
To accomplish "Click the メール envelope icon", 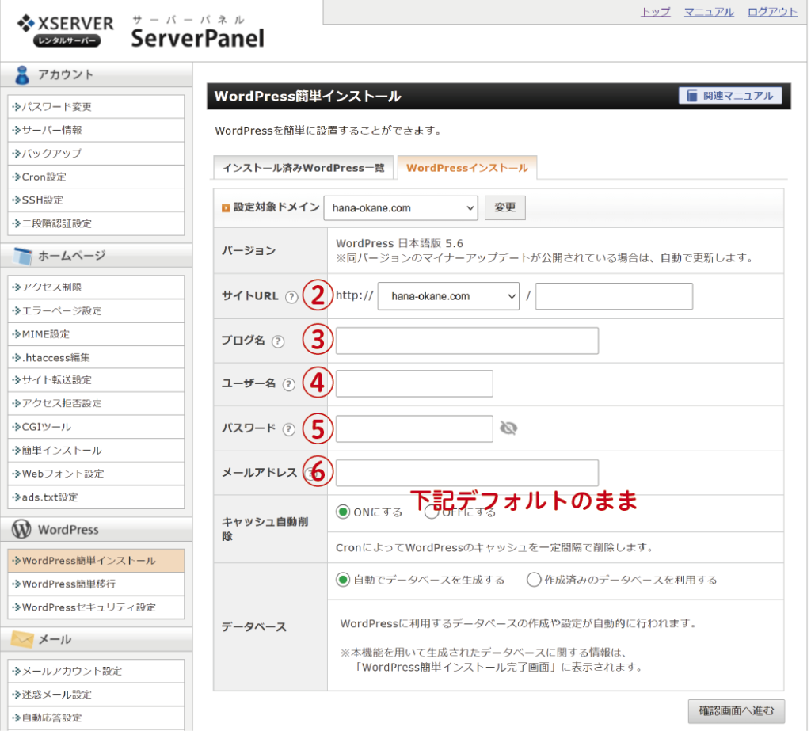I will 21,639.
